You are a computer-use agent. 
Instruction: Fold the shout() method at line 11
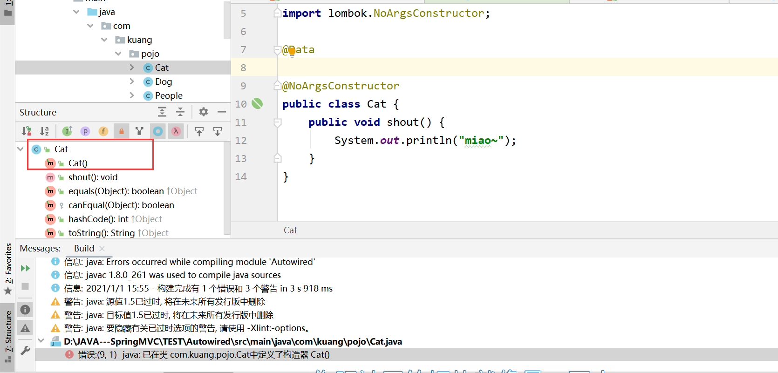click(x=278, y=122)
